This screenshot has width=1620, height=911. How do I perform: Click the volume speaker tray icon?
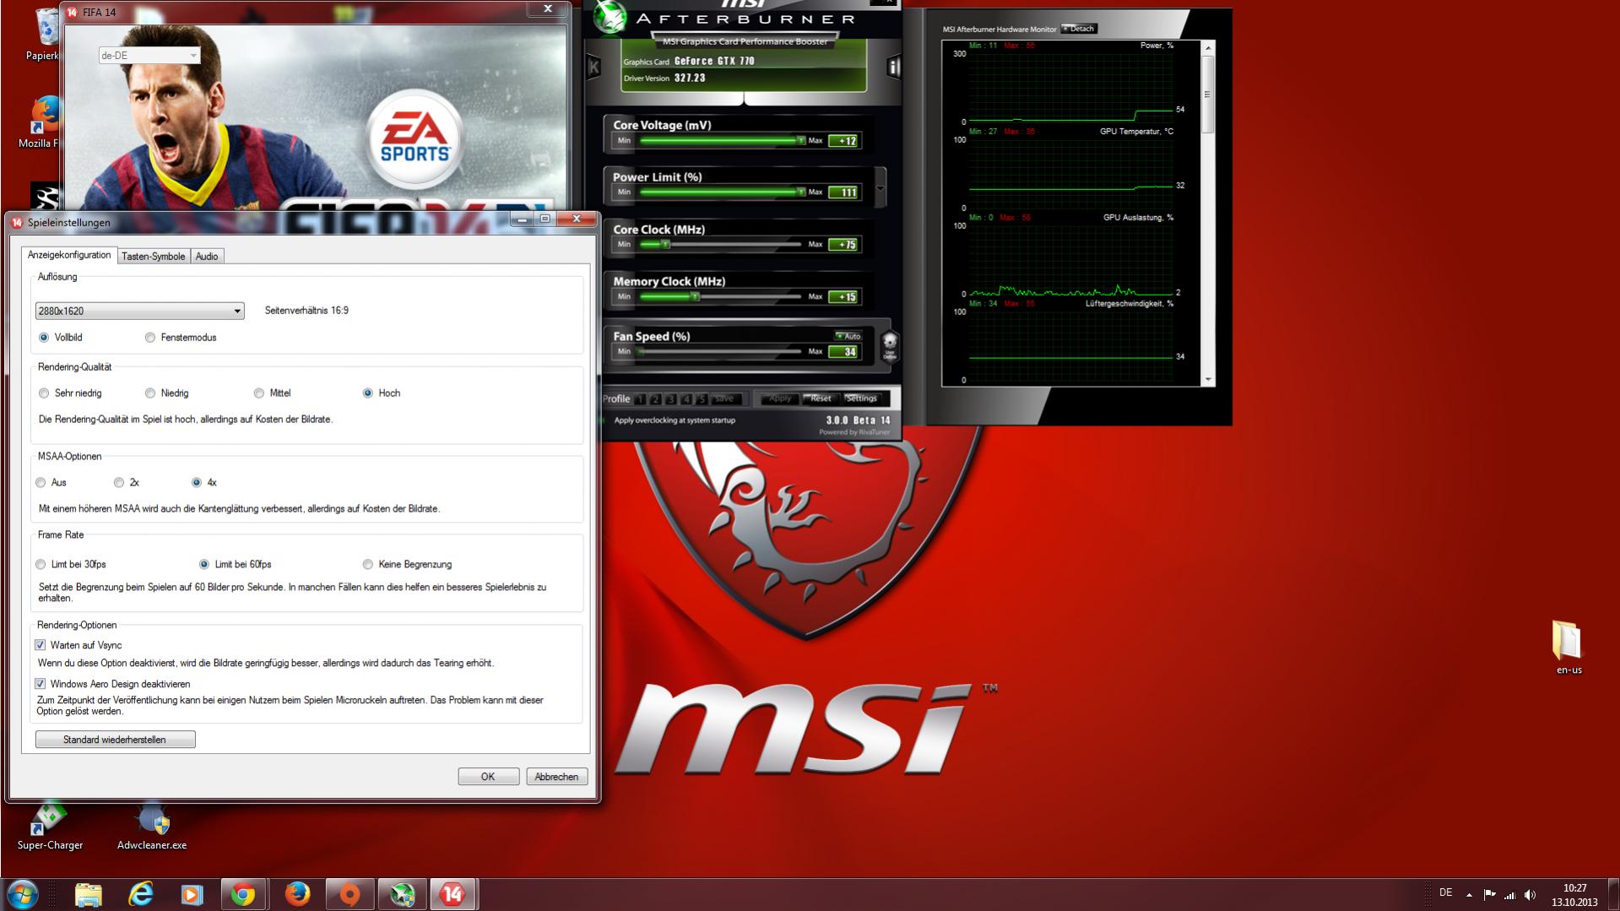coord(1530,894)
